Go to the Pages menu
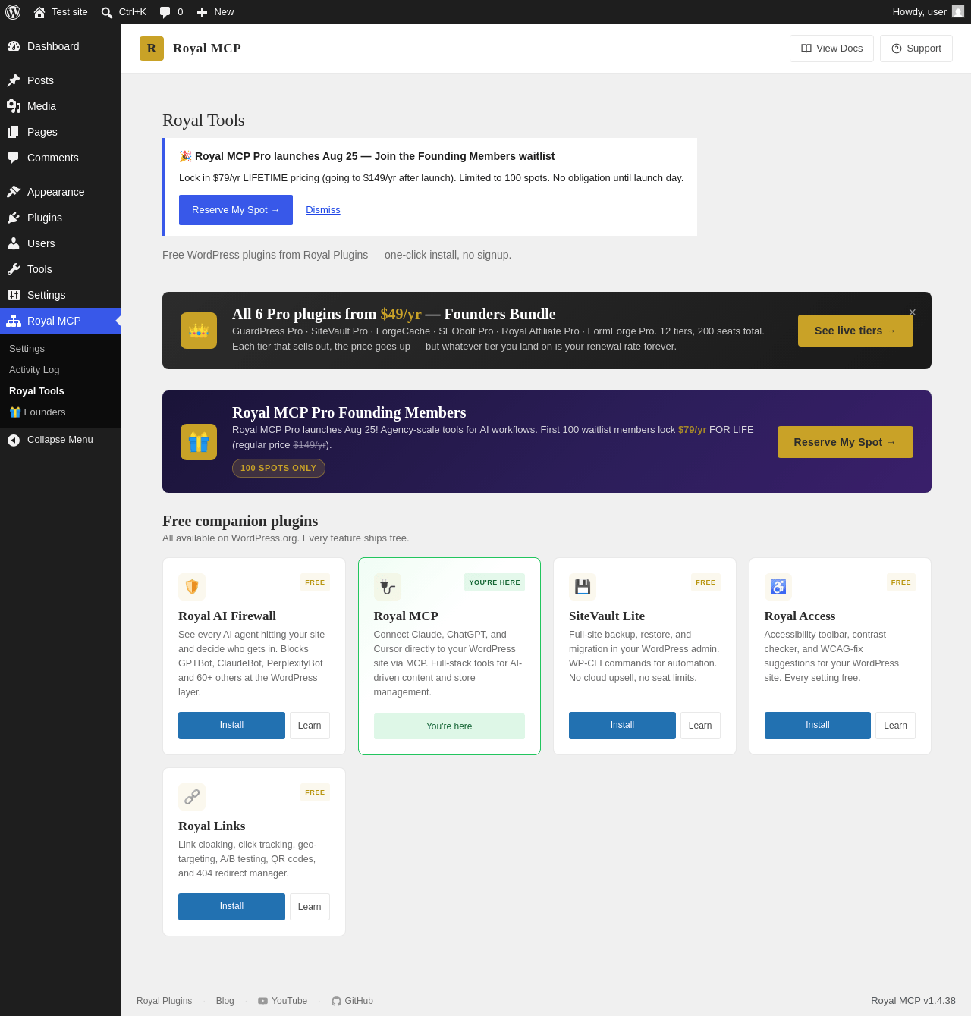The image size is (971, 1016). click(61, 132)
